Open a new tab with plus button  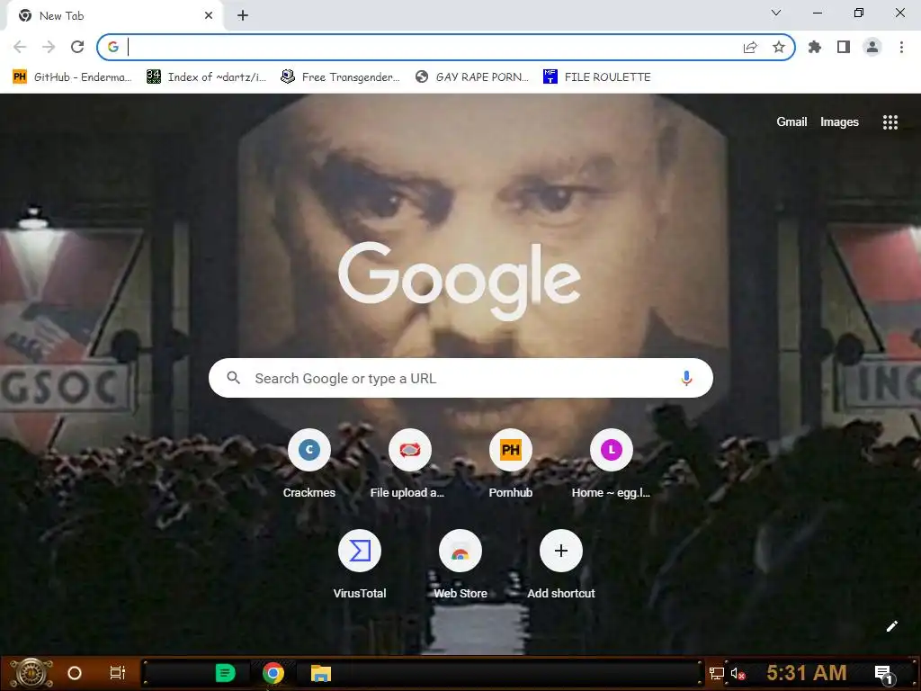pyautogui.click(x=243, y=16)
